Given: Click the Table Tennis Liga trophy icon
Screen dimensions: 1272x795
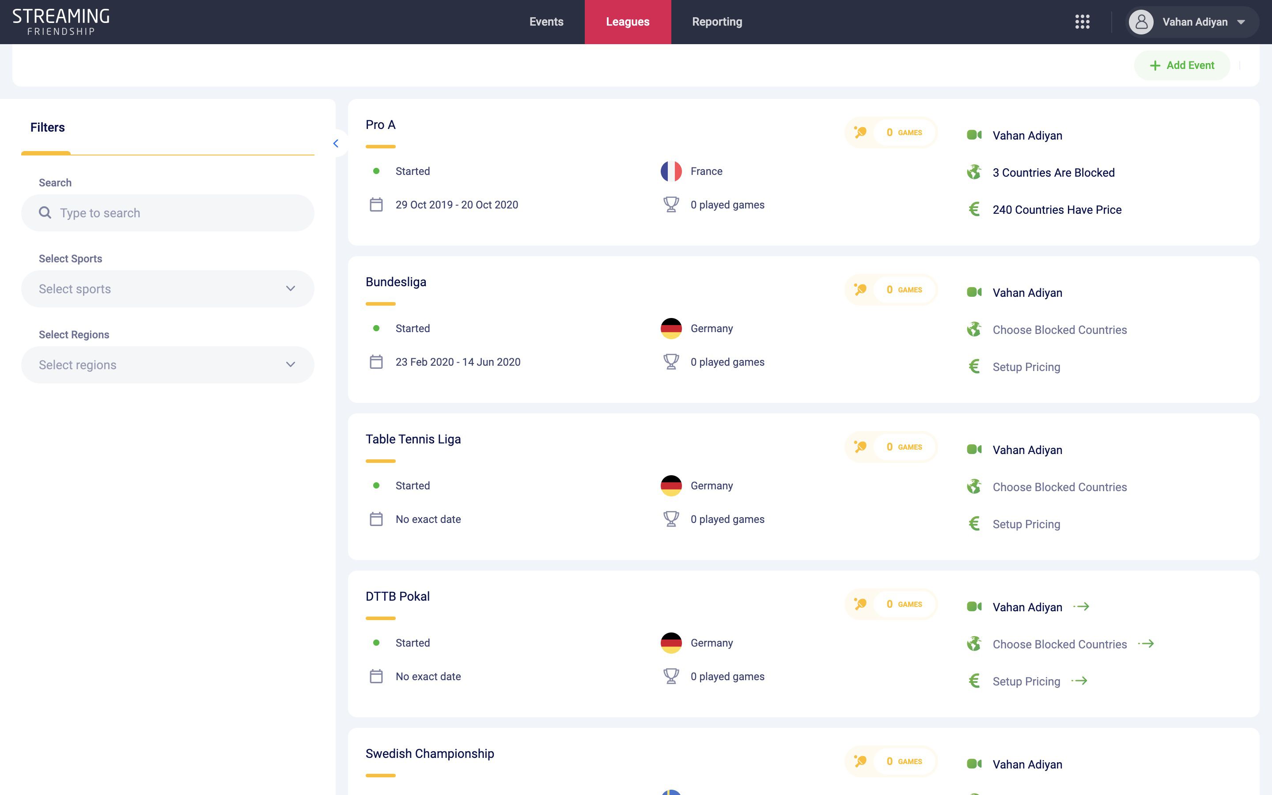Looking at the screenshot, I should click(x=671, y=519).
